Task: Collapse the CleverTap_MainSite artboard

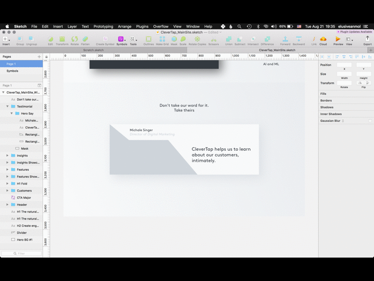Action: pos(3,92)
